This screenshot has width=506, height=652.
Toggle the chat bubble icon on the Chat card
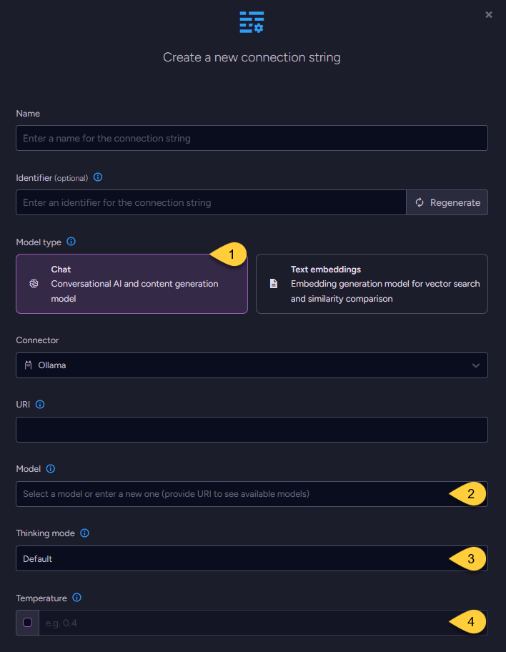click(33, 283)
